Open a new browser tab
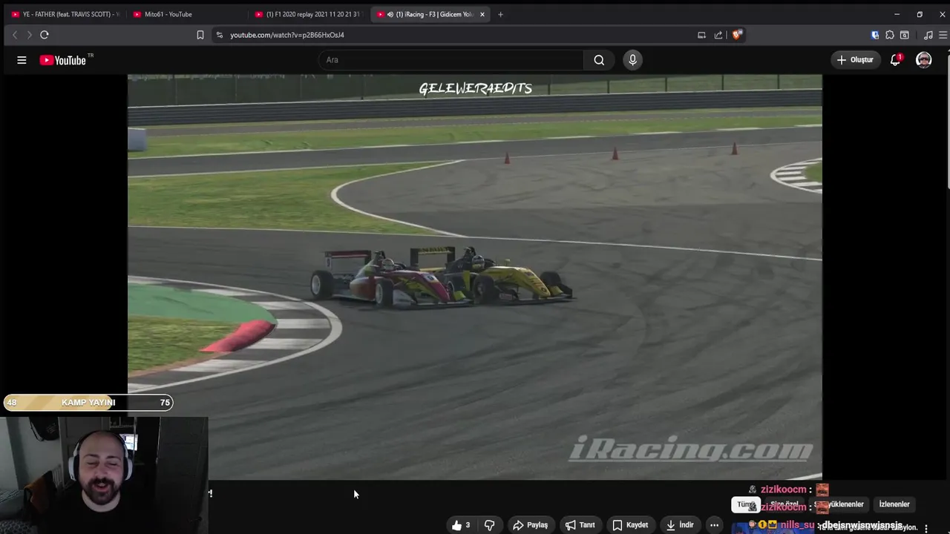 500,14
